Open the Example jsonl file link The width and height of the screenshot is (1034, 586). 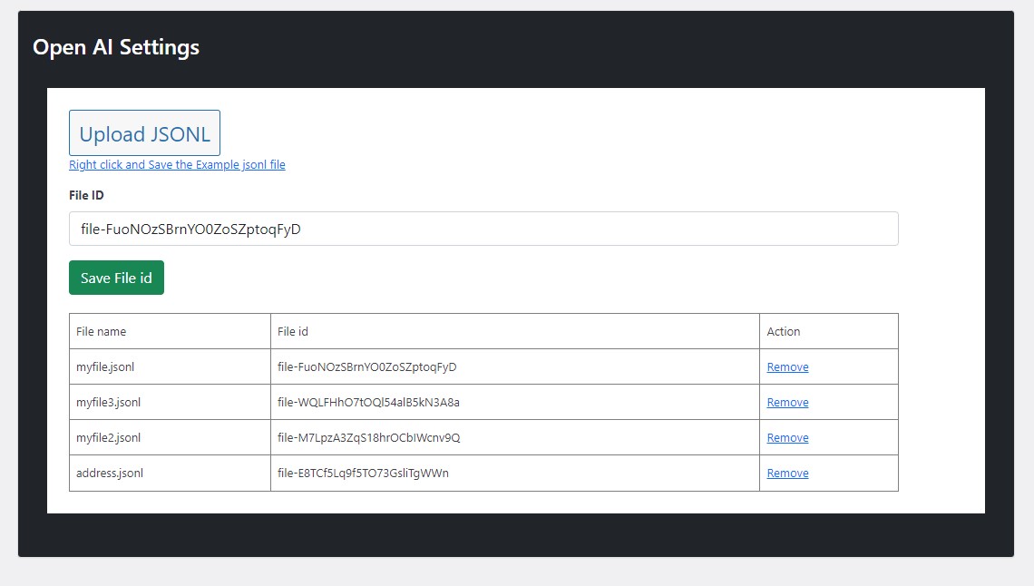tap(177, 165)
